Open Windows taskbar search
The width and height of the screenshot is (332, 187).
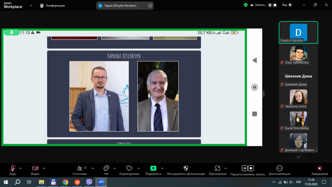[18, 182]
